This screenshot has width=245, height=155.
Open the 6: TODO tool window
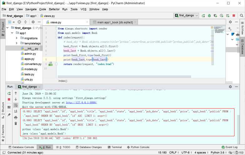(63, 147)
